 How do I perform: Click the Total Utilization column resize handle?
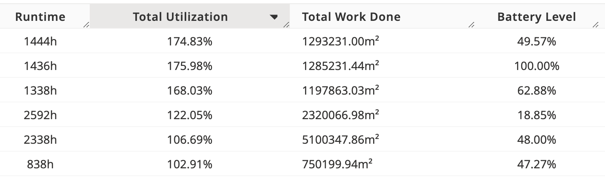pyautogui.click(x=286, y=25)
